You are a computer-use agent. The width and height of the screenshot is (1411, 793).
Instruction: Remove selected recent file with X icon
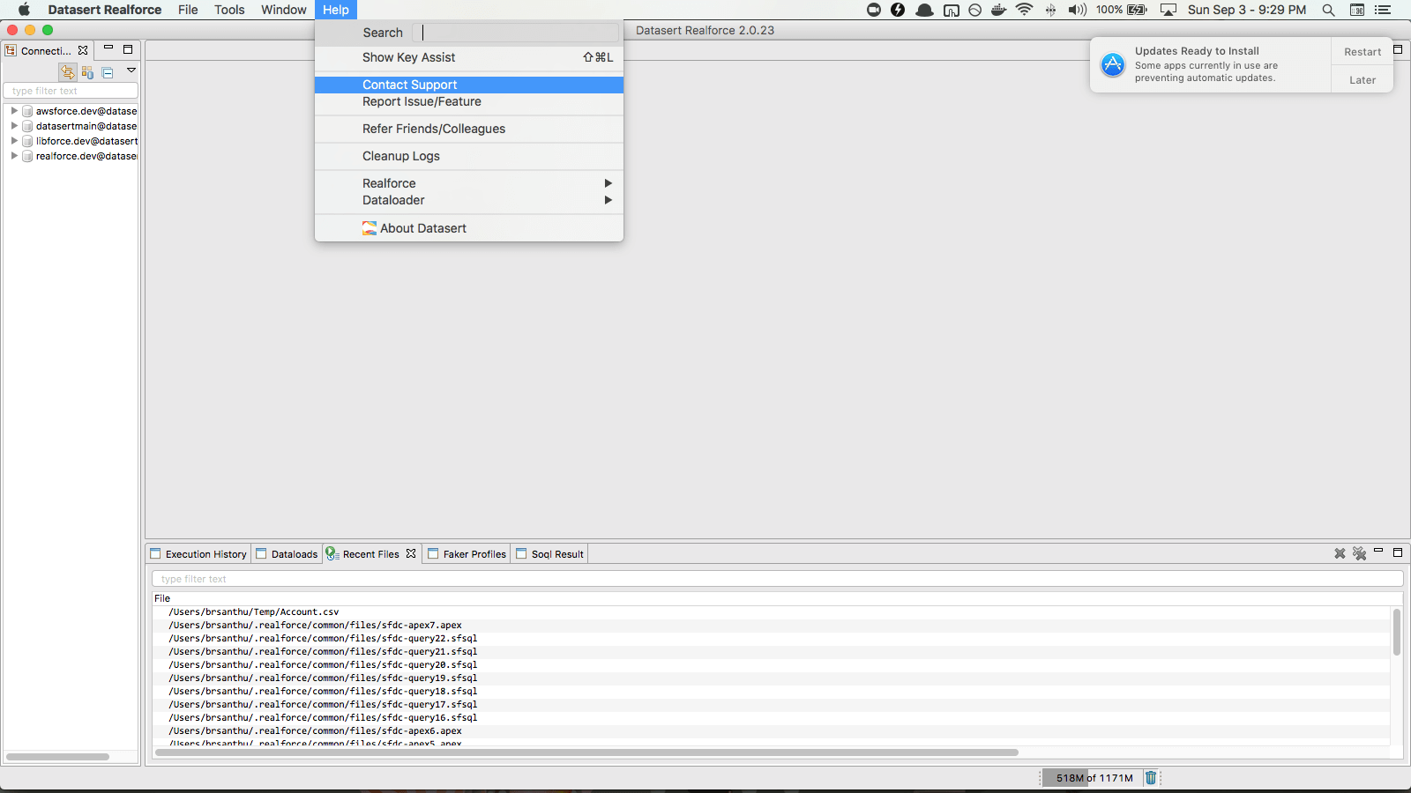pos(1340,553)
